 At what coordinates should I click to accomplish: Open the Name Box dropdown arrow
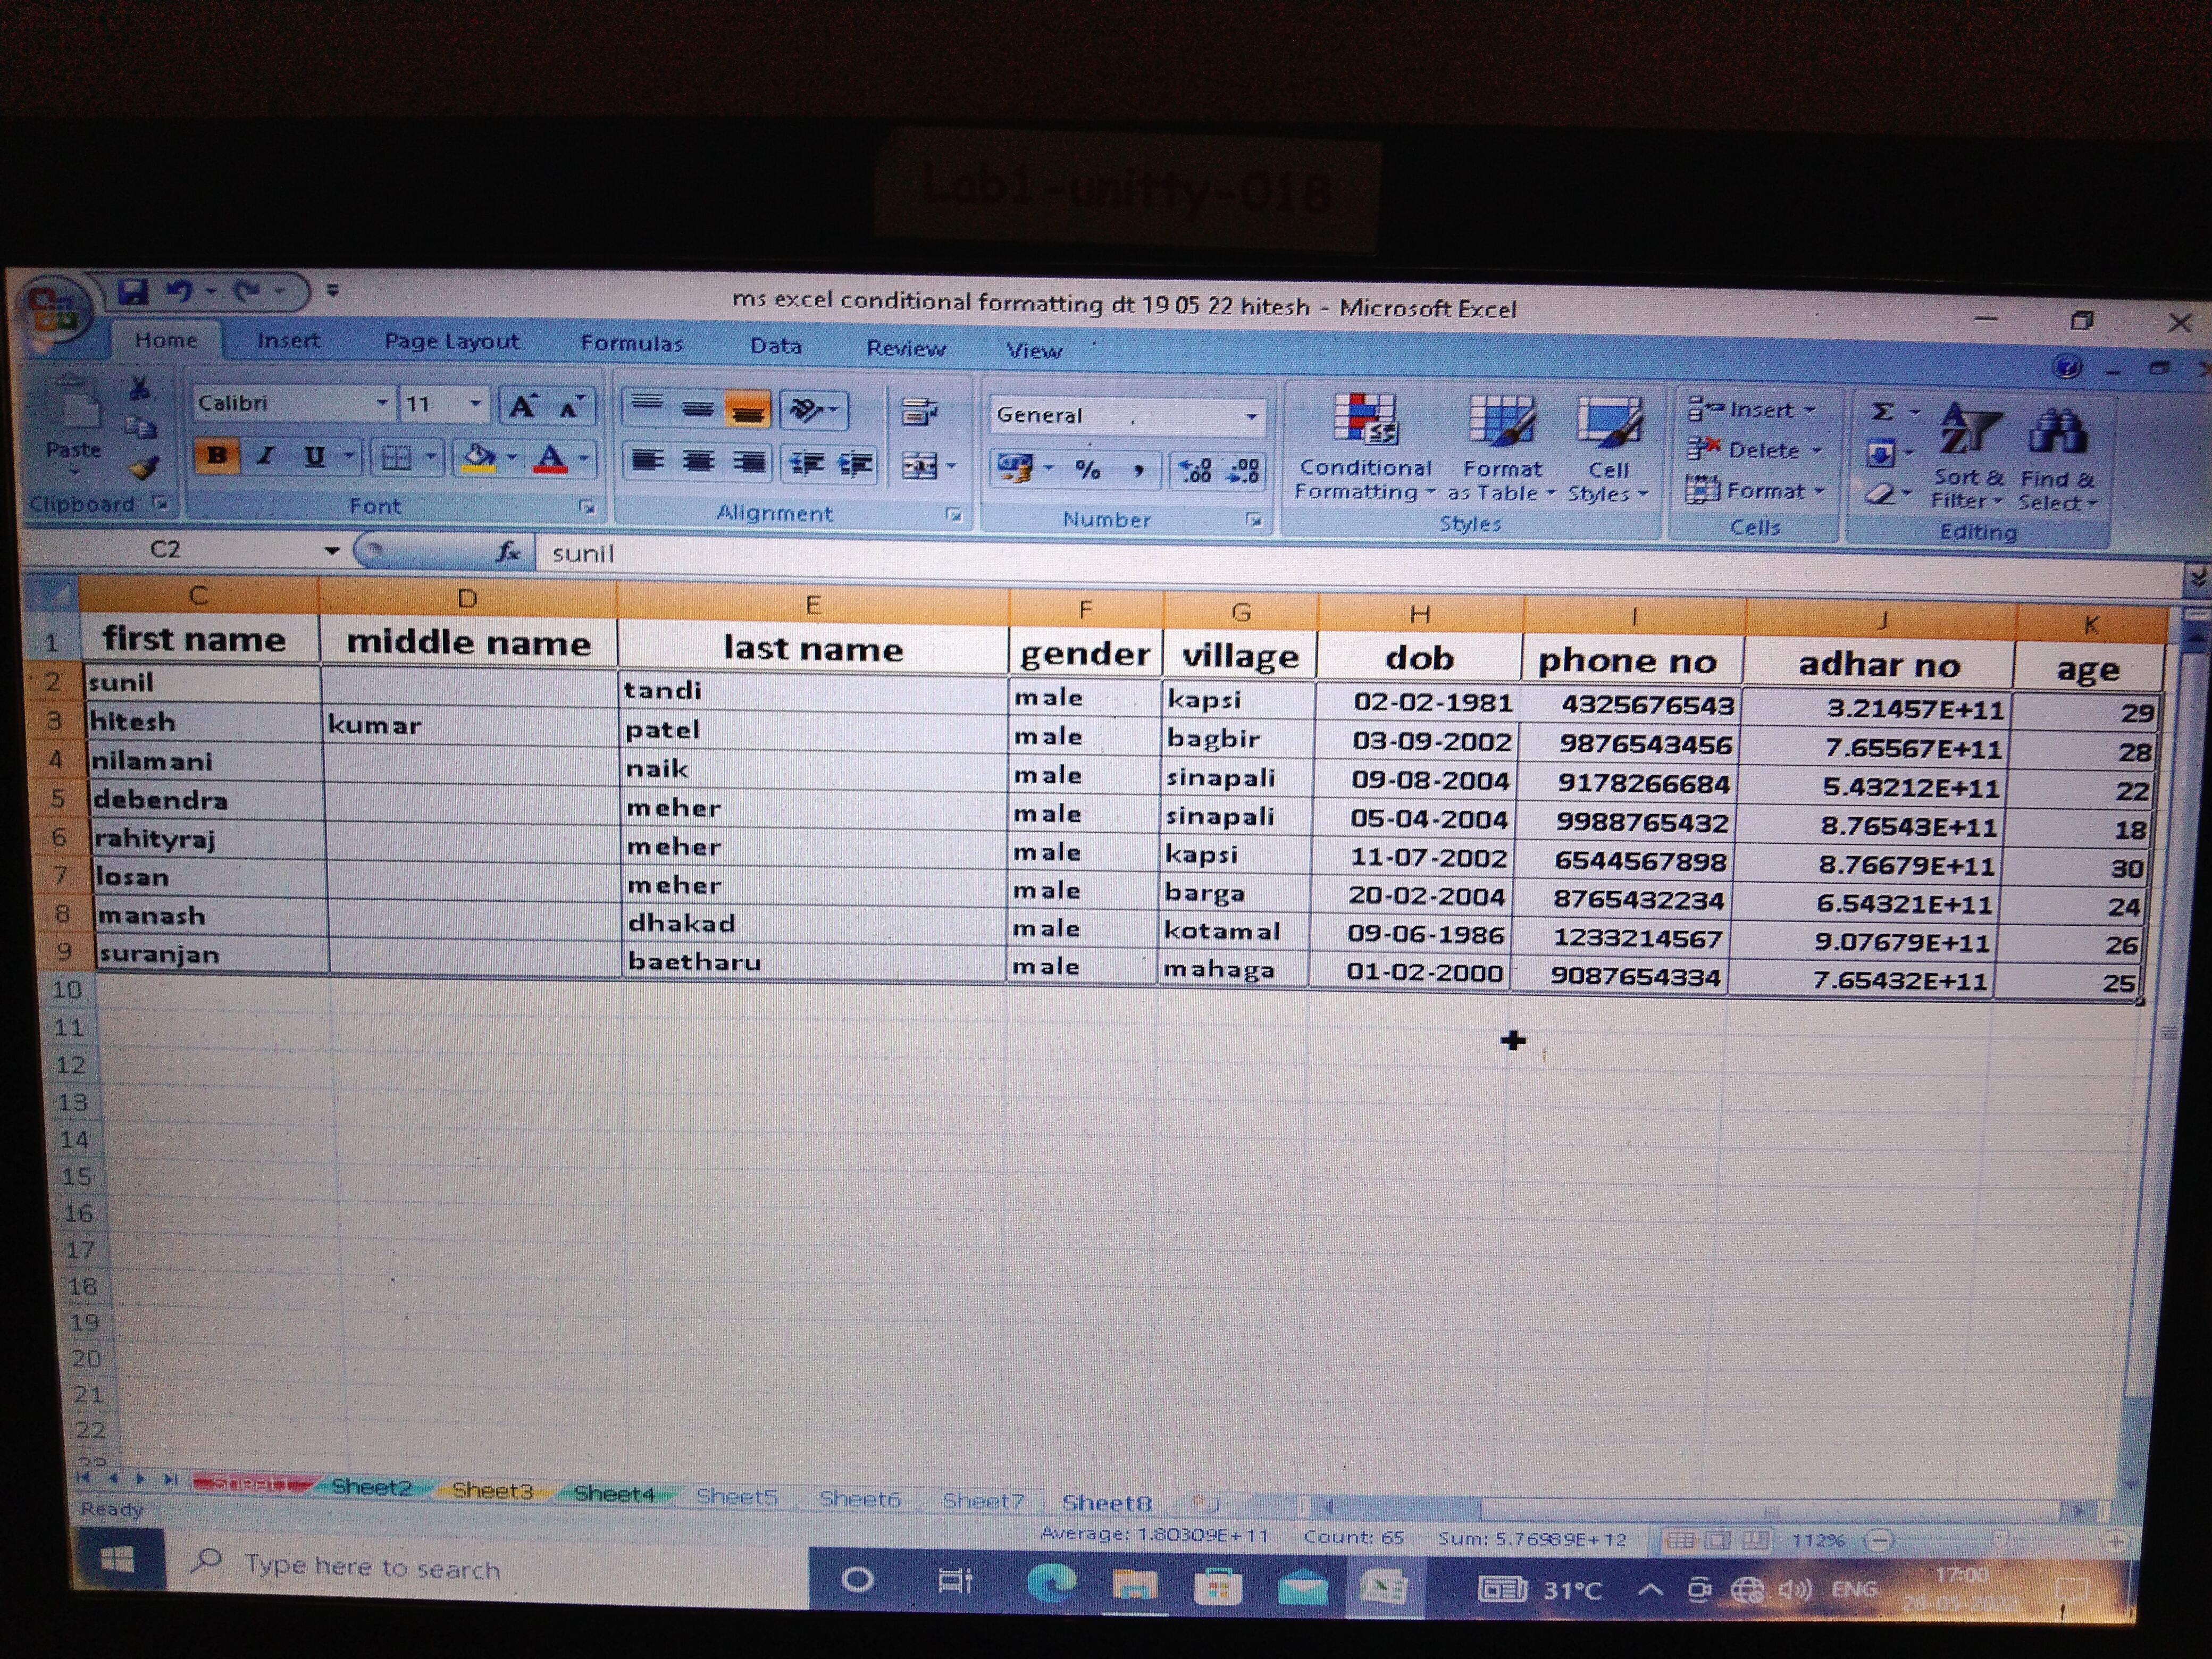[x=331, y=550]
